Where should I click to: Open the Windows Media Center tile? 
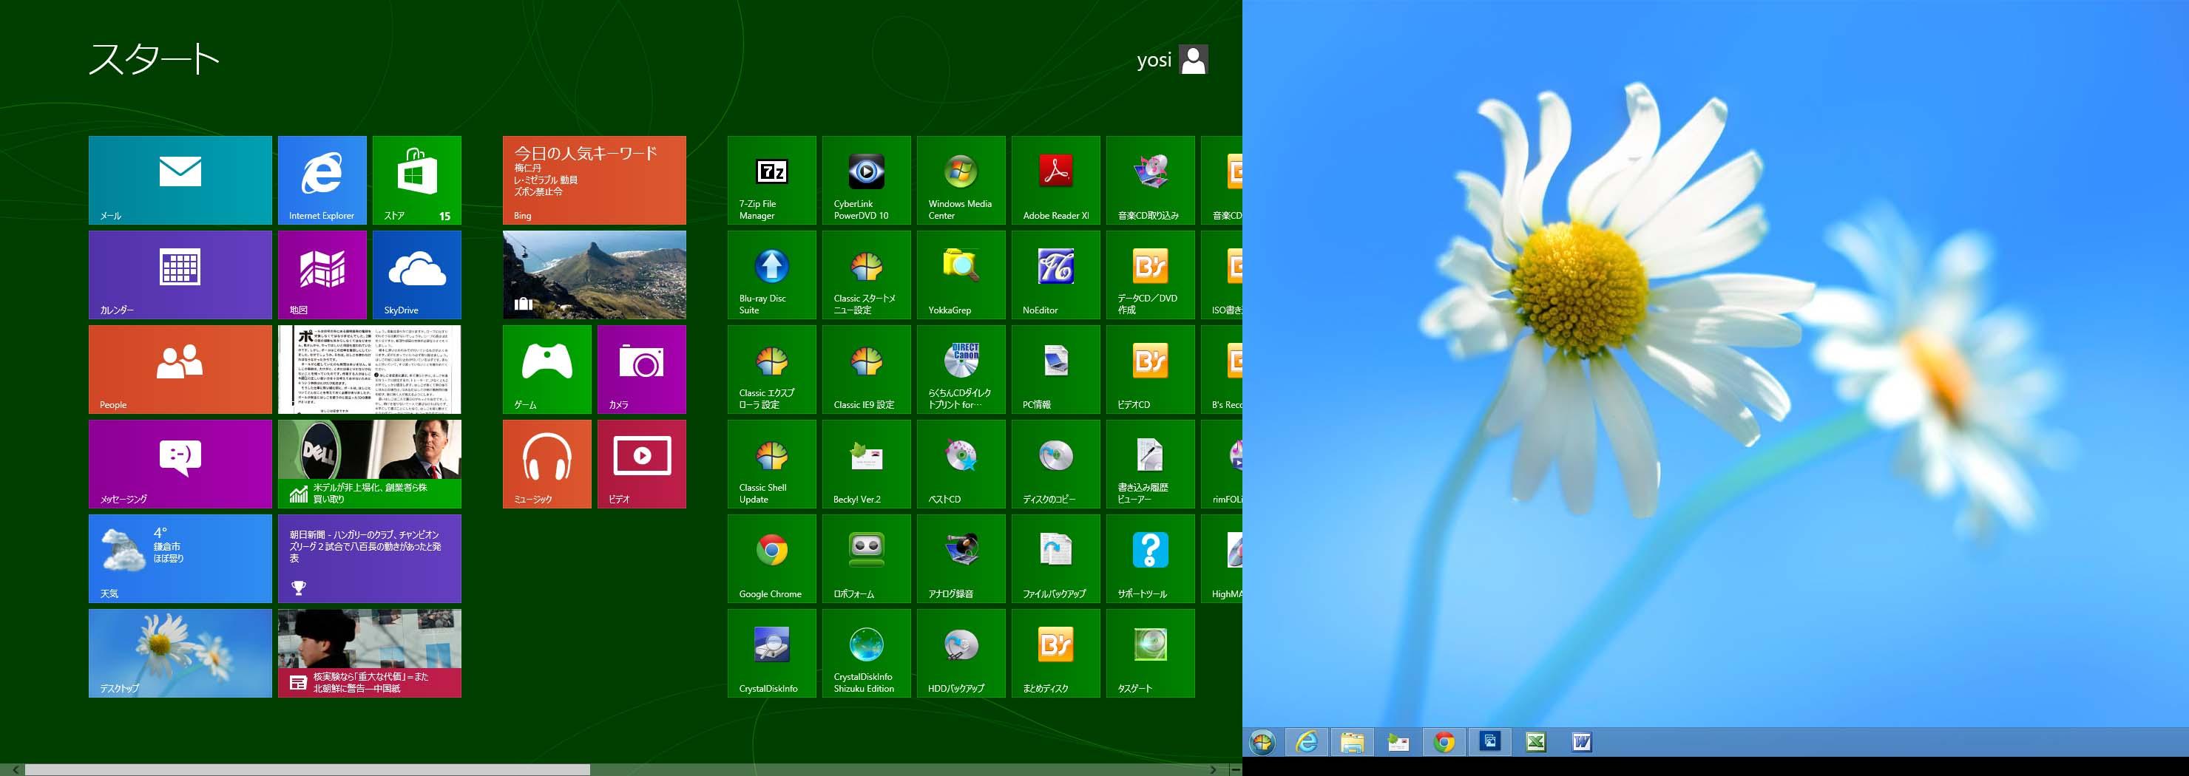coord(960,180)
